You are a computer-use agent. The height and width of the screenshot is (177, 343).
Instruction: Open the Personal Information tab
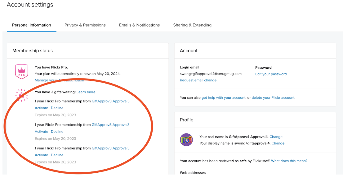coord(32,25)
